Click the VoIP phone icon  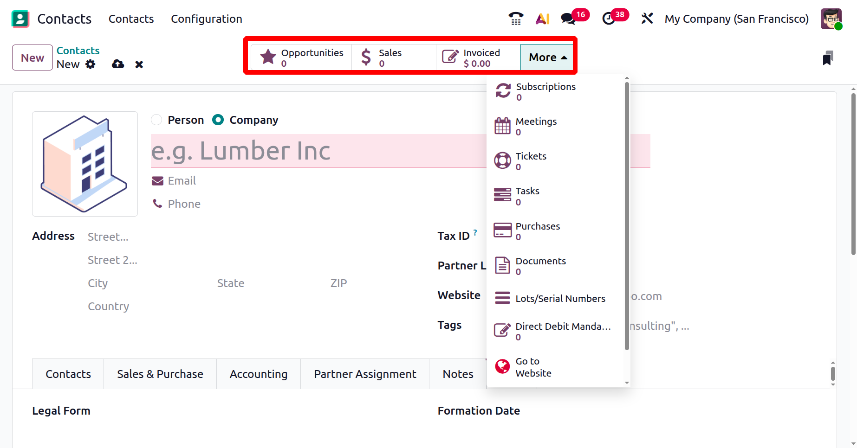516,19
